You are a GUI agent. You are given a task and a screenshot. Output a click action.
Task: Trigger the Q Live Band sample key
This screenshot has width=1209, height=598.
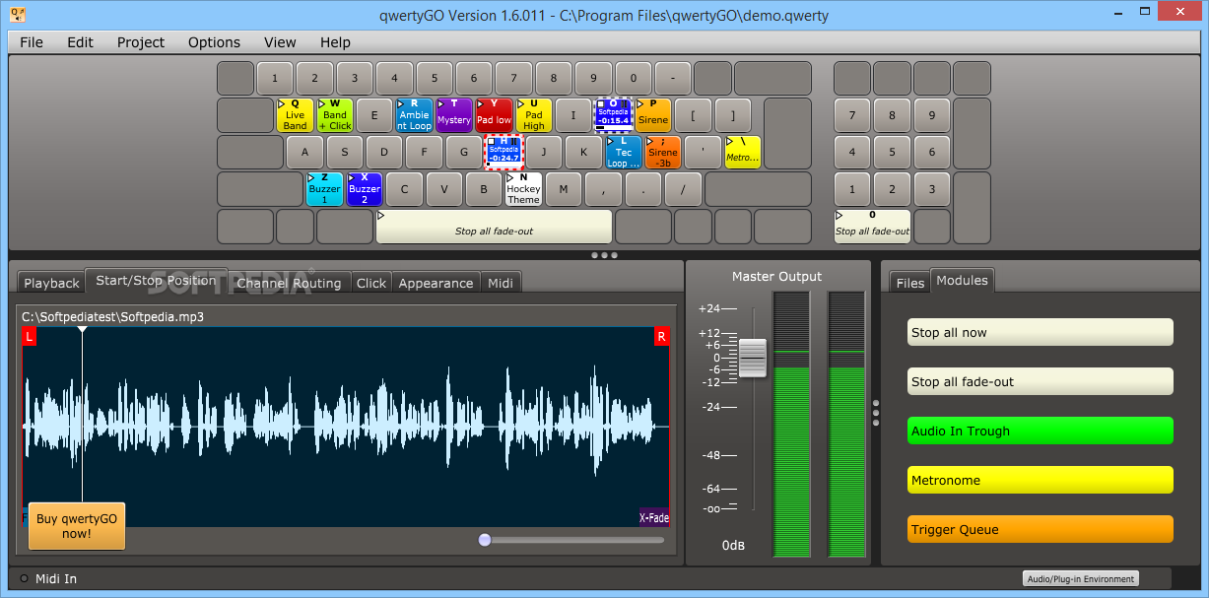[295, 115]
